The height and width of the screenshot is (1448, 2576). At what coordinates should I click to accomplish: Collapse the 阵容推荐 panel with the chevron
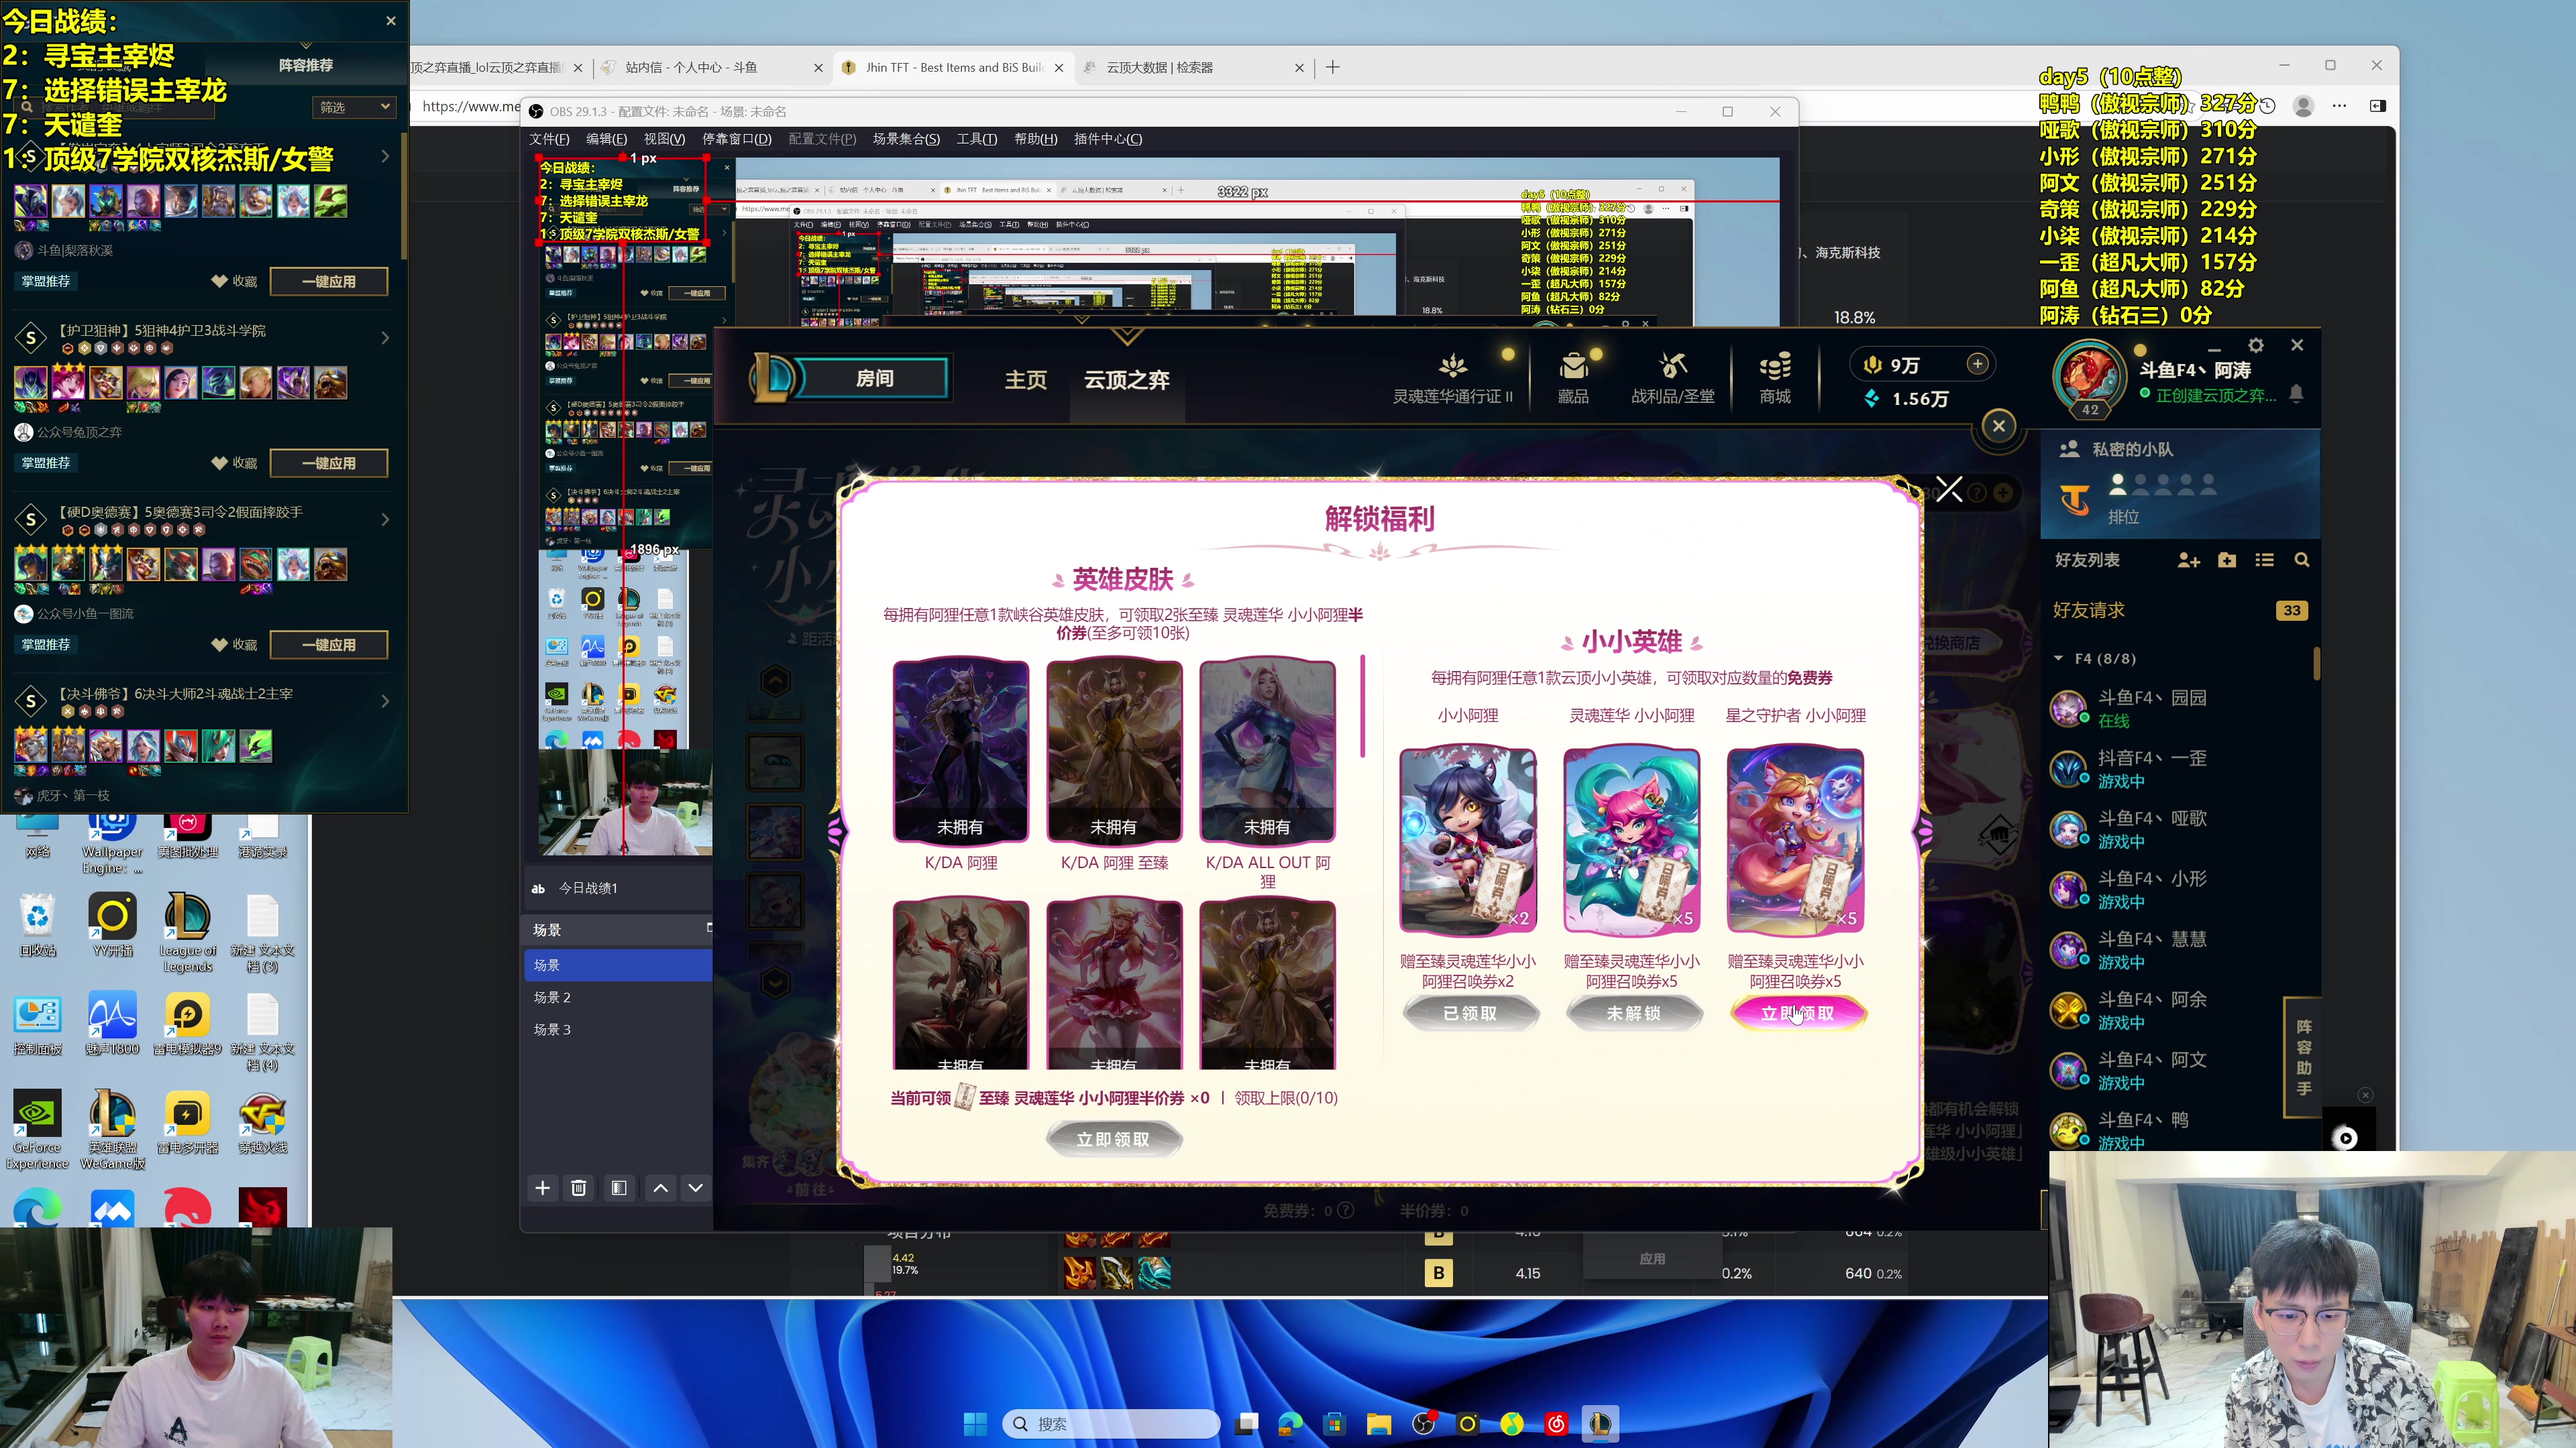[x=306, y=45]
